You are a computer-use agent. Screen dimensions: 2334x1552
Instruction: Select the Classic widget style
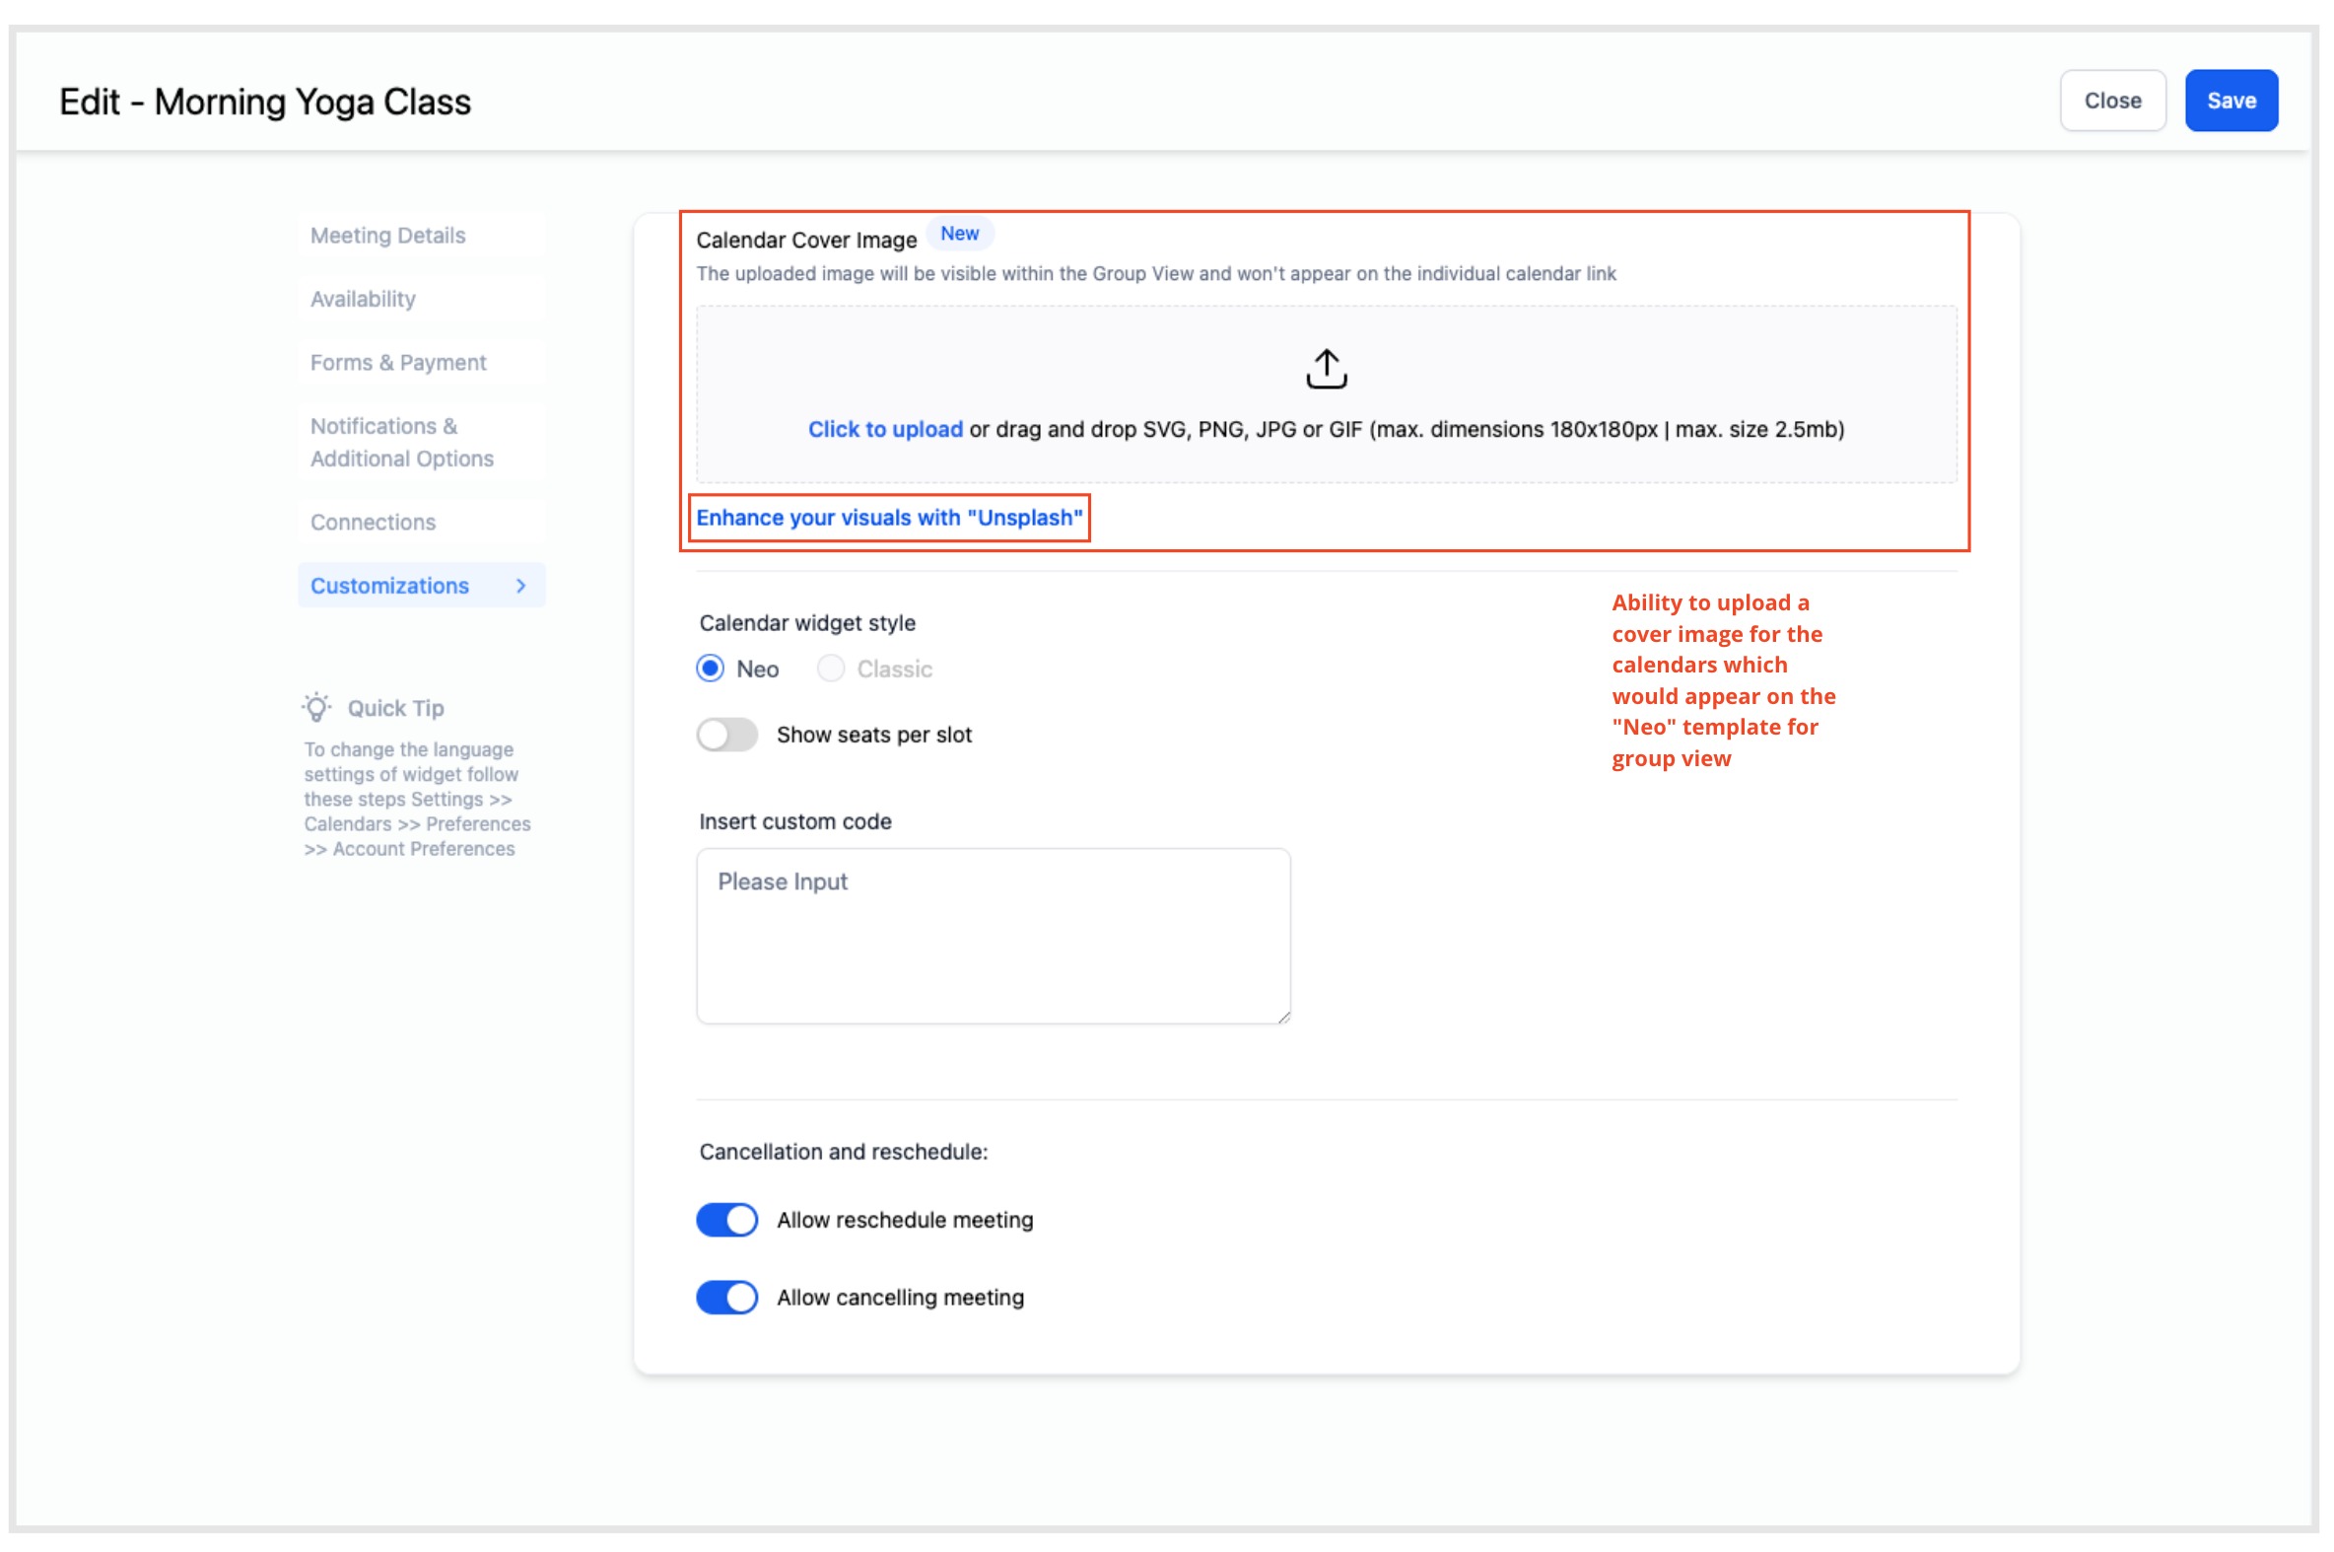click(830, 670)
